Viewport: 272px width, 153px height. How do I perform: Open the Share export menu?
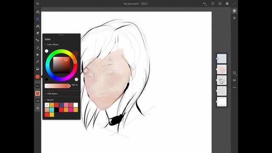pyautogui.click(x=220, y=3)
